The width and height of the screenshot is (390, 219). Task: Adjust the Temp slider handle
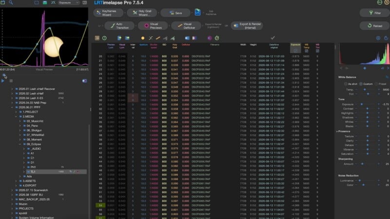point(365,90)
